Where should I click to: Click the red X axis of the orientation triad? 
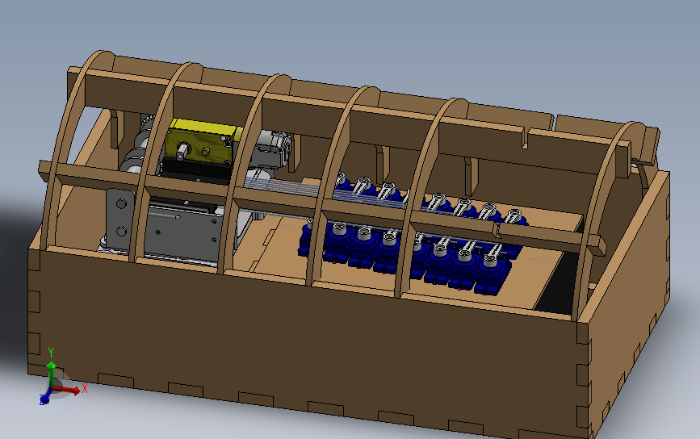click(x=67, y=390)
